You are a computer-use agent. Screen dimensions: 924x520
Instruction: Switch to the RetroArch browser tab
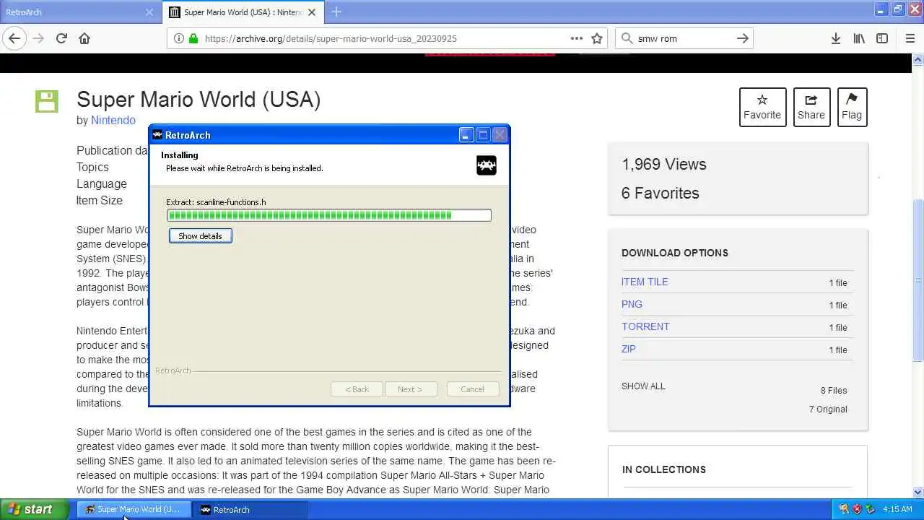(79, 12)
